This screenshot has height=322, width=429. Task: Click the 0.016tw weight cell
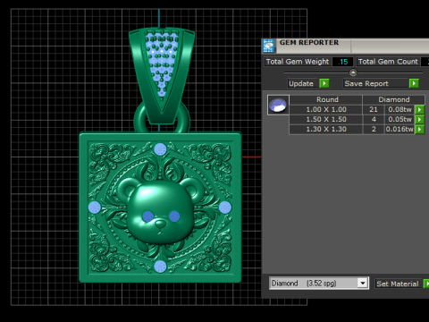pos(400,129)
